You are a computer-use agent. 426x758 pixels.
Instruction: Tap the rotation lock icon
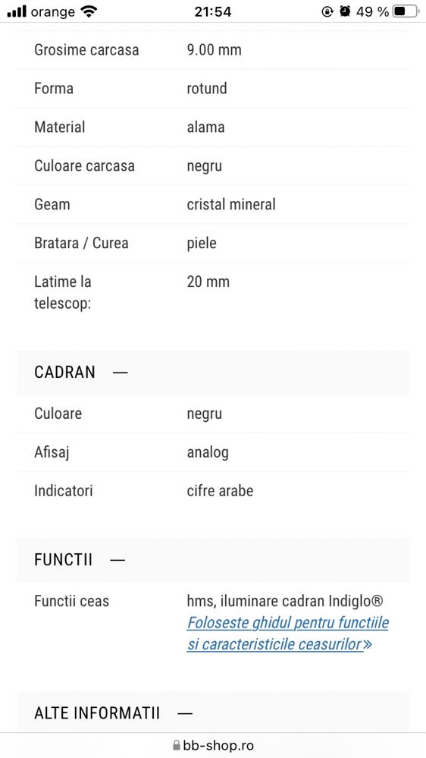(327, 11)
